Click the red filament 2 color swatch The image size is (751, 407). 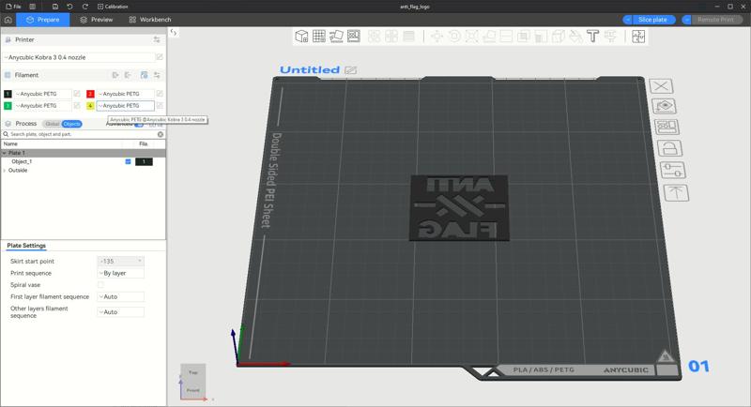[90, 94]
